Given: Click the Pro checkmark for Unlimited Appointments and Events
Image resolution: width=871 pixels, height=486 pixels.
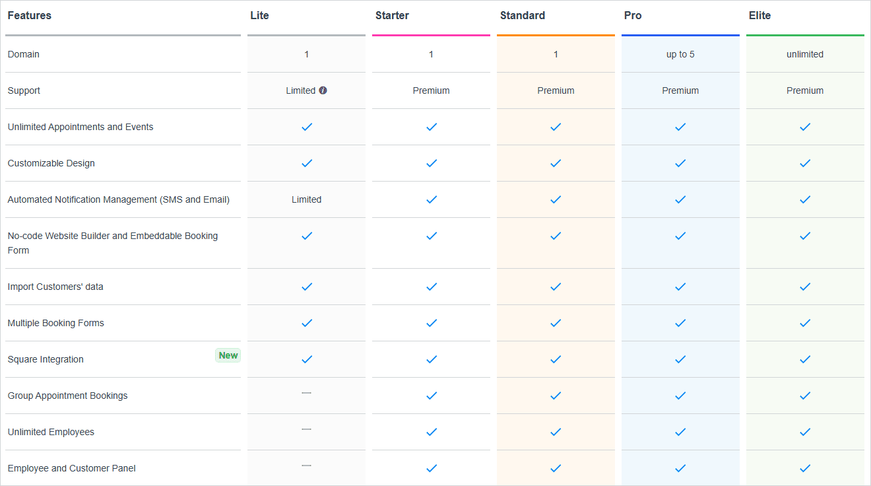Looking at the screenshot, I should point(680,127).
